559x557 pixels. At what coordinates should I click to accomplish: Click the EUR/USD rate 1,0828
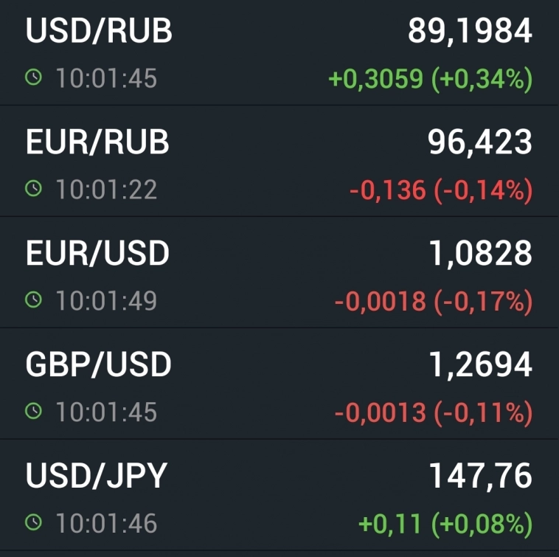click(480, 255)
